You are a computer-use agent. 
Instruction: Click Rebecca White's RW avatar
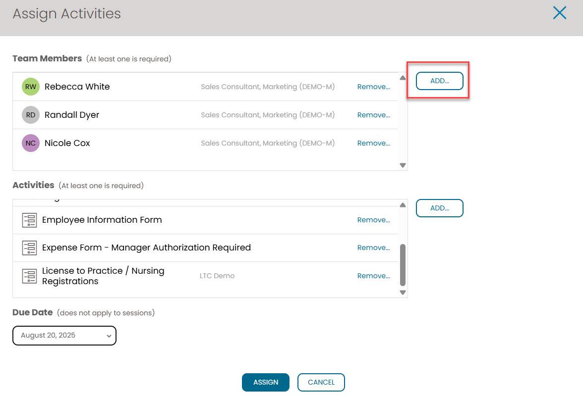pos(31,87)
